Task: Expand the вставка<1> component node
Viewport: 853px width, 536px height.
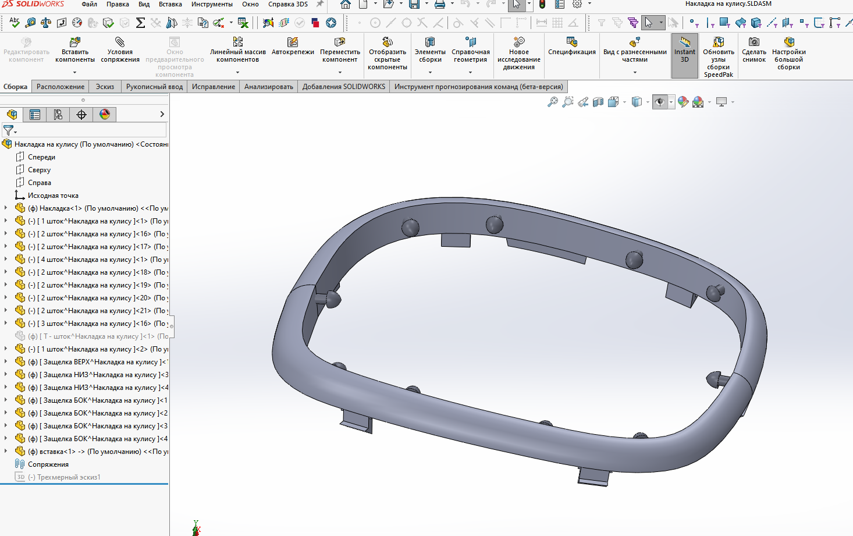Action: click(6, 451)
